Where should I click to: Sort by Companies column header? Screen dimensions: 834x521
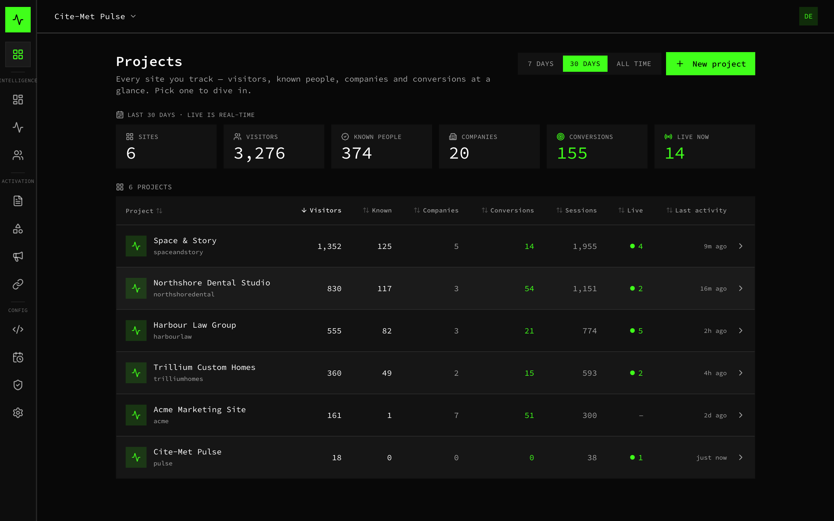[x=436, y=210]
